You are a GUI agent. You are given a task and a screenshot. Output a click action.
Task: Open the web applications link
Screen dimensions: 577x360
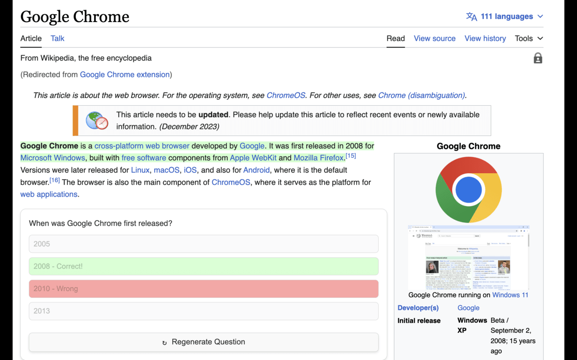point(49,194)
